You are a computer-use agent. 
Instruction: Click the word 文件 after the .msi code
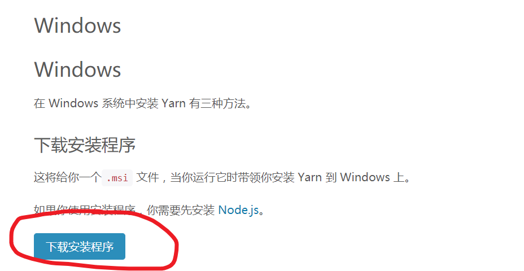coord(148,177)
